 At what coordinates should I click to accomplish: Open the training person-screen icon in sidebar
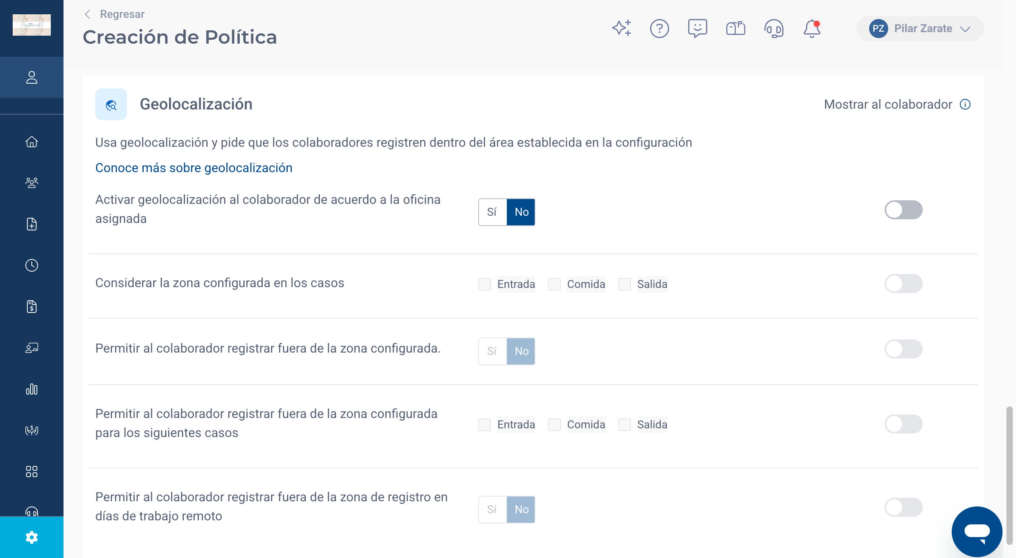(32, 348)
